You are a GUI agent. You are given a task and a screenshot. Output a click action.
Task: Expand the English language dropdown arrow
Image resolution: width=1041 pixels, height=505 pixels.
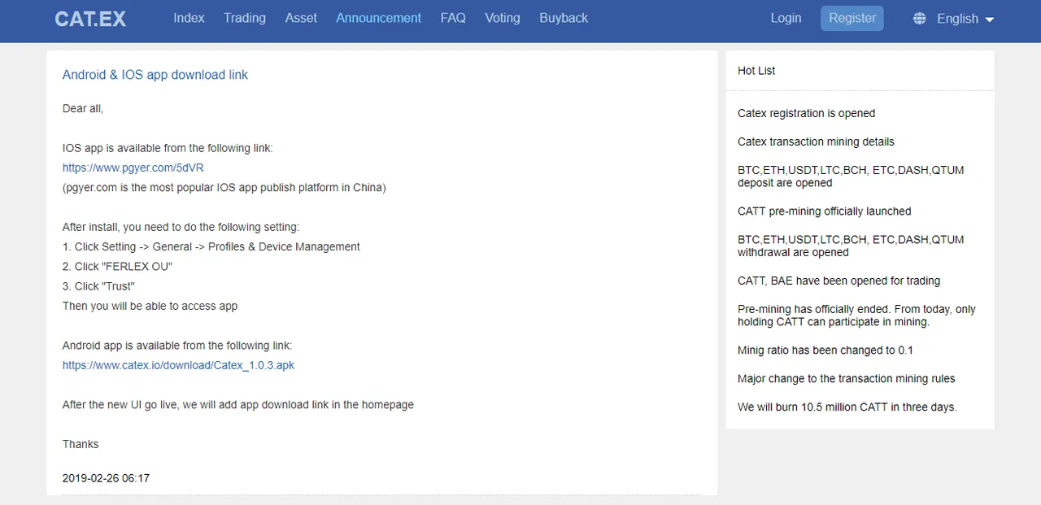[x=990, y=20]
